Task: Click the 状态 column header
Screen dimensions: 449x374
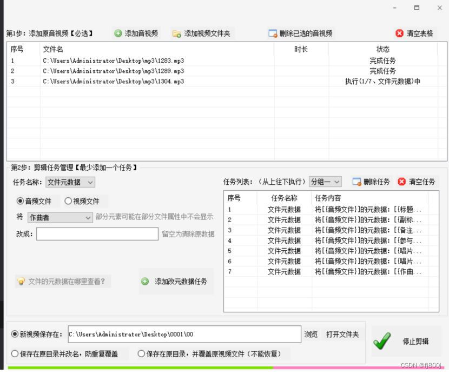Action: [383, 49]
